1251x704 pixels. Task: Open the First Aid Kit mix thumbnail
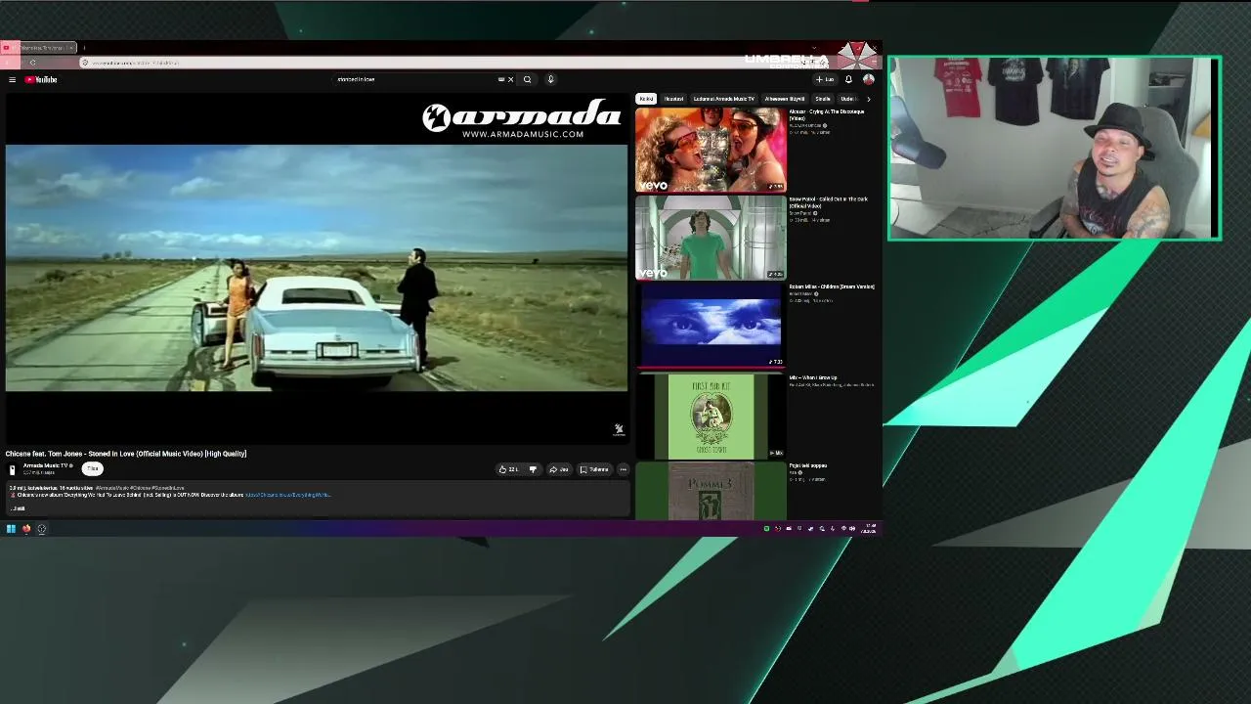pos(711,417)
